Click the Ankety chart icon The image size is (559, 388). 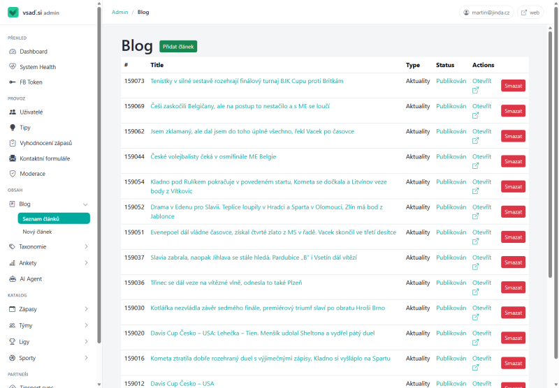pyautogui.click(x=12, y=262)
